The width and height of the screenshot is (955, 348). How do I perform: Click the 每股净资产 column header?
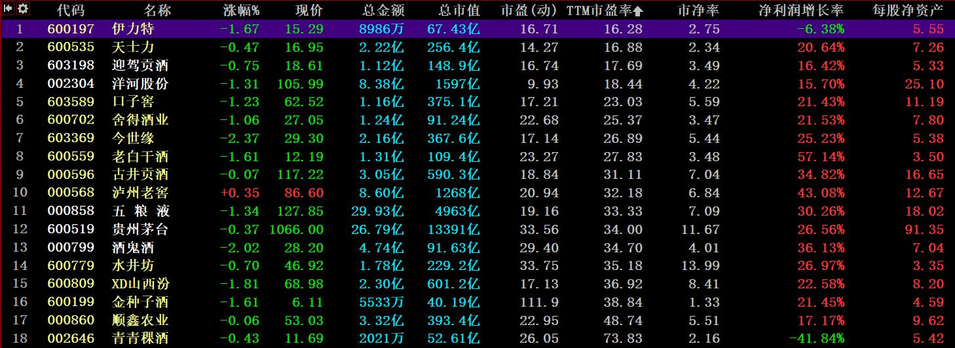(908, 10)
